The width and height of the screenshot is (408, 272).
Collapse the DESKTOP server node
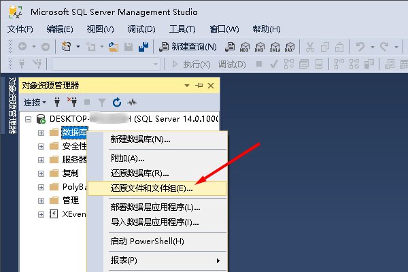(x=28, y=120)
